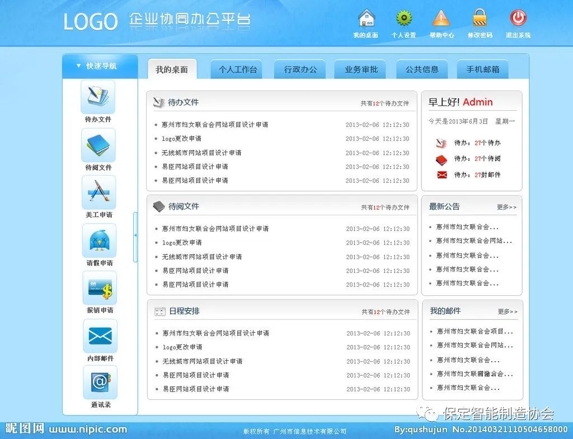Click the 27个待阅 red book icon
This screenshot has height=439, width=573.
pyautogui.click(x=442, y=159)
